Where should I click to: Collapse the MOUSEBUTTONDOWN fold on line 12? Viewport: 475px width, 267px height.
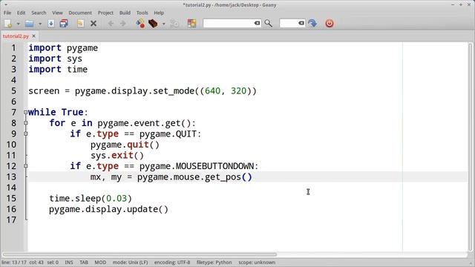(26, 166)
